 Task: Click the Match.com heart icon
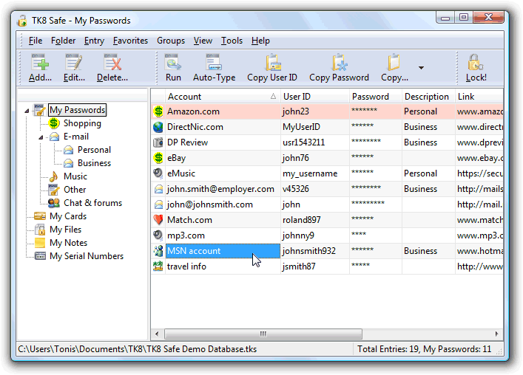coord(158,220)
